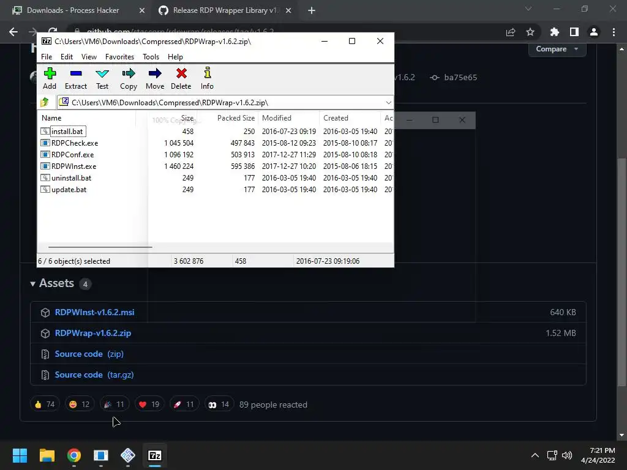Screen dimensions: 627x470
Task: Switch to the Downloads - Process Hacker tab
Action: tap(73, 10)
